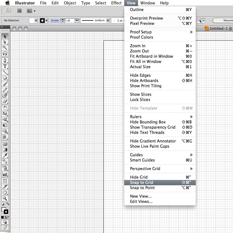The width and height of the screenshot is (233, 233).
Task: Select the Rotate tool
Action: tap(5, 108)
